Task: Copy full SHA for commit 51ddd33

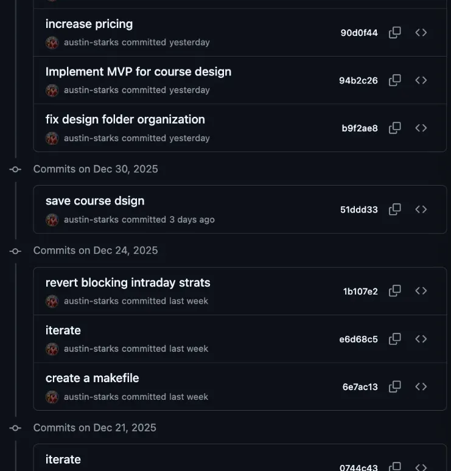Action: (x=395, y=209)
